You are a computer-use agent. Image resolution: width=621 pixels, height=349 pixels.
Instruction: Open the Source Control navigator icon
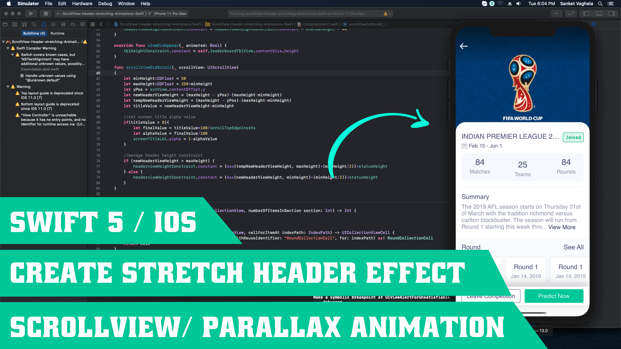[x=15, y=24]
